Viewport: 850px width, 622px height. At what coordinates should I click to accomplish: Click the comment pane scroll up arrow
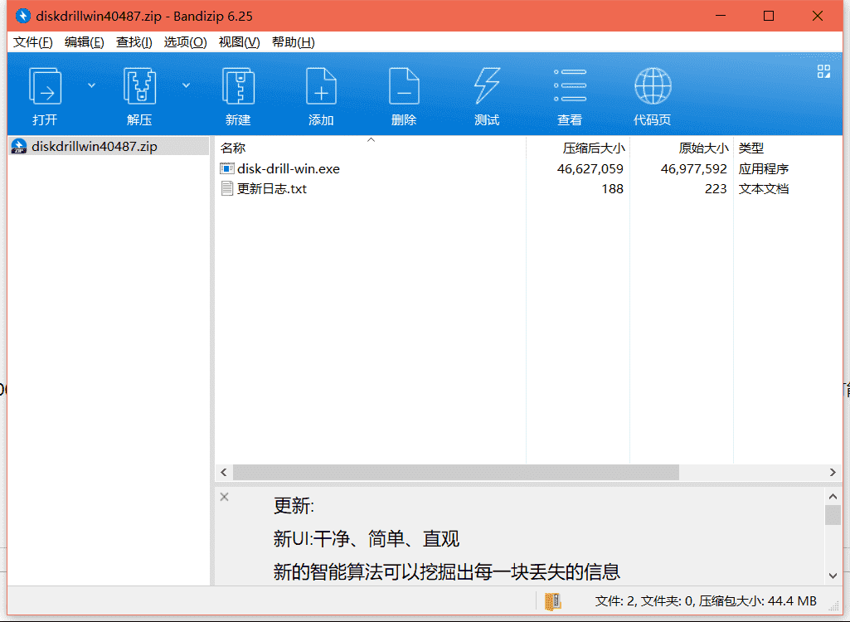pos(833,496)
